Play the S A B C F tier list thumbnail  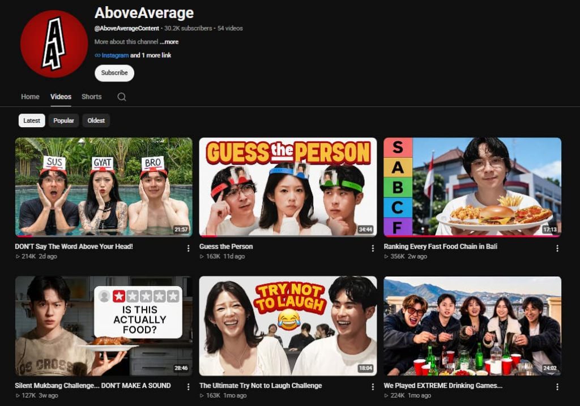[x=472, y=187]
